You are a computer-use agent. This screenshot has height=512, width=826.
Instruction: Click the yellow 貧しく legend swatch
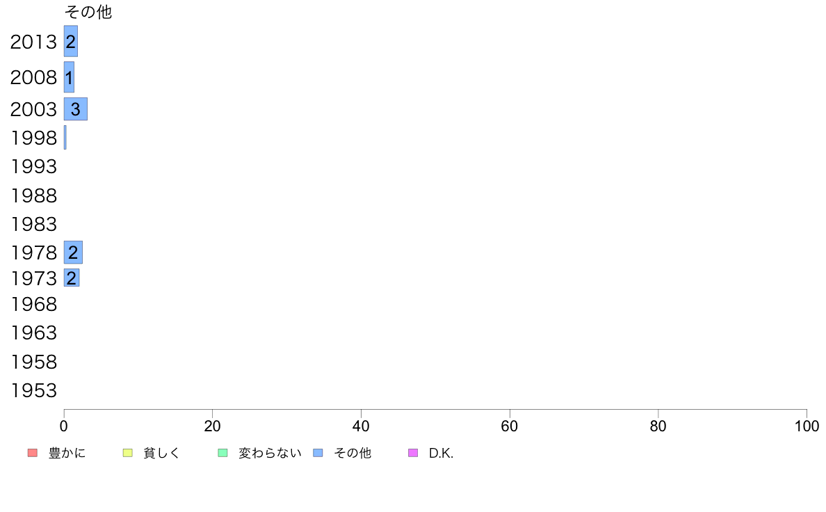(127, 453)
